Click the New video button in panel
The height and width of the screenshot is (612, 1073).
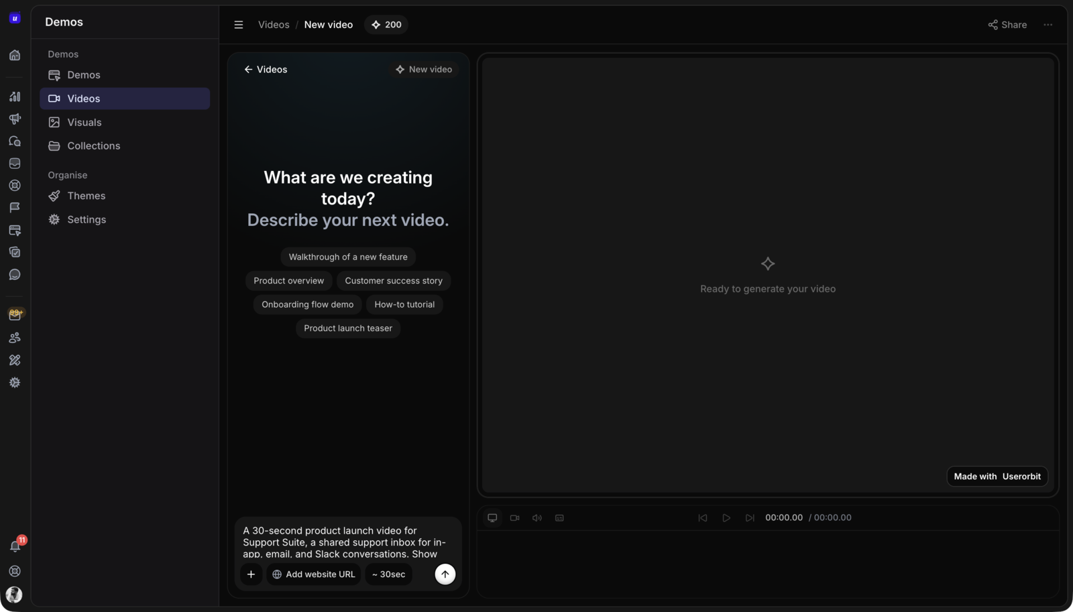424,70
